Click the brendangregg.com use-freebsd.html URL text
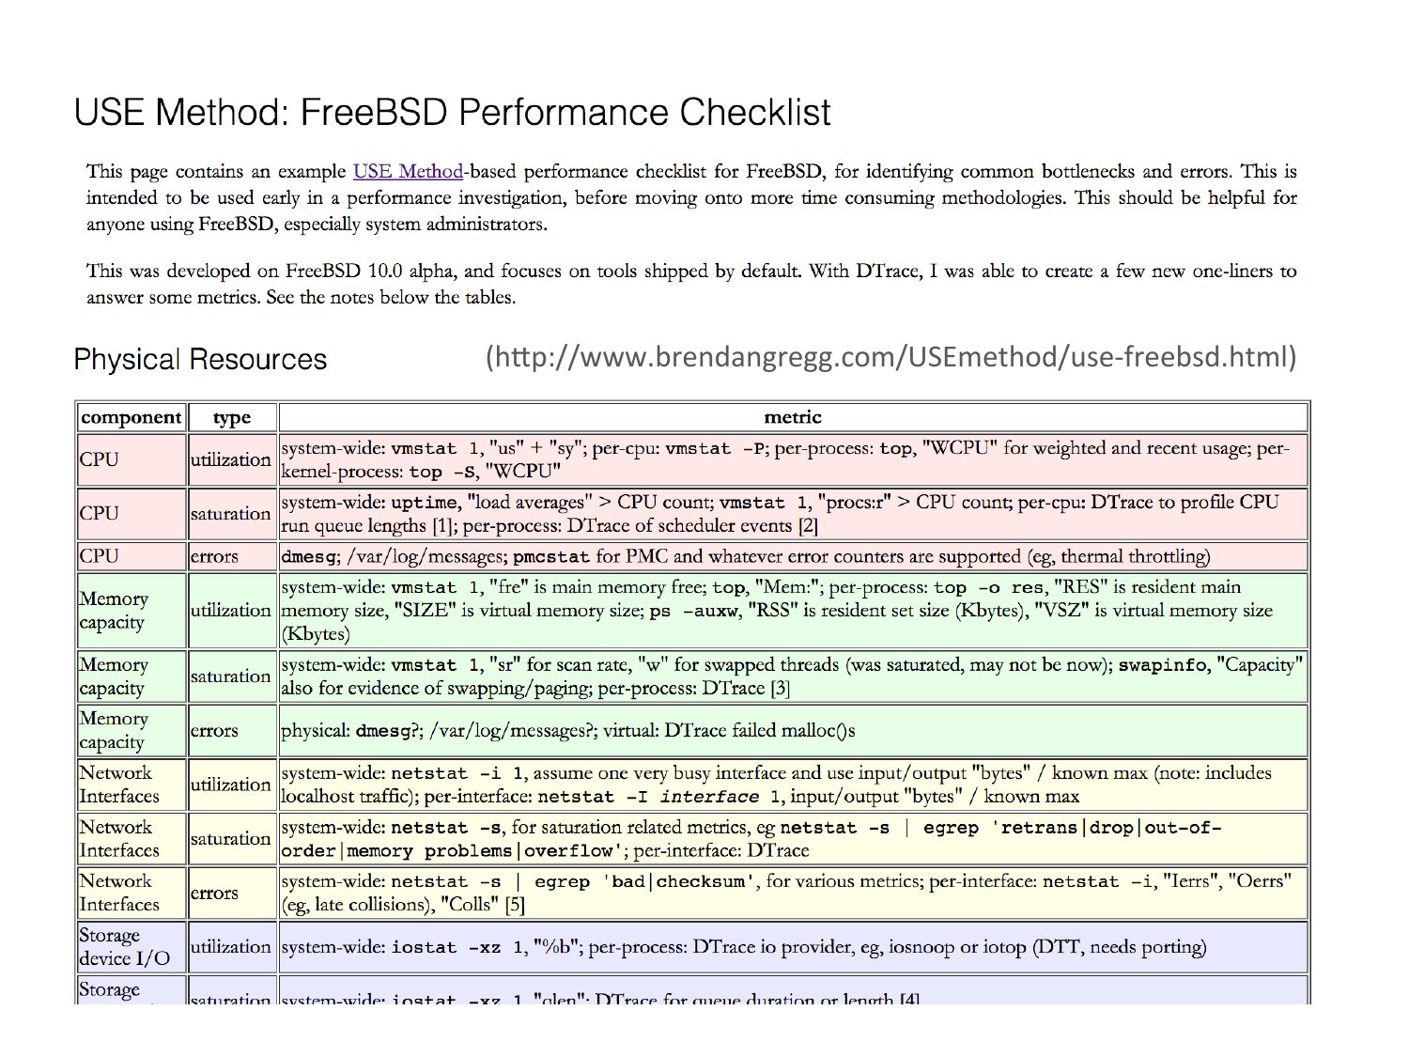Screen dimensions: 1409x1057 890,357
